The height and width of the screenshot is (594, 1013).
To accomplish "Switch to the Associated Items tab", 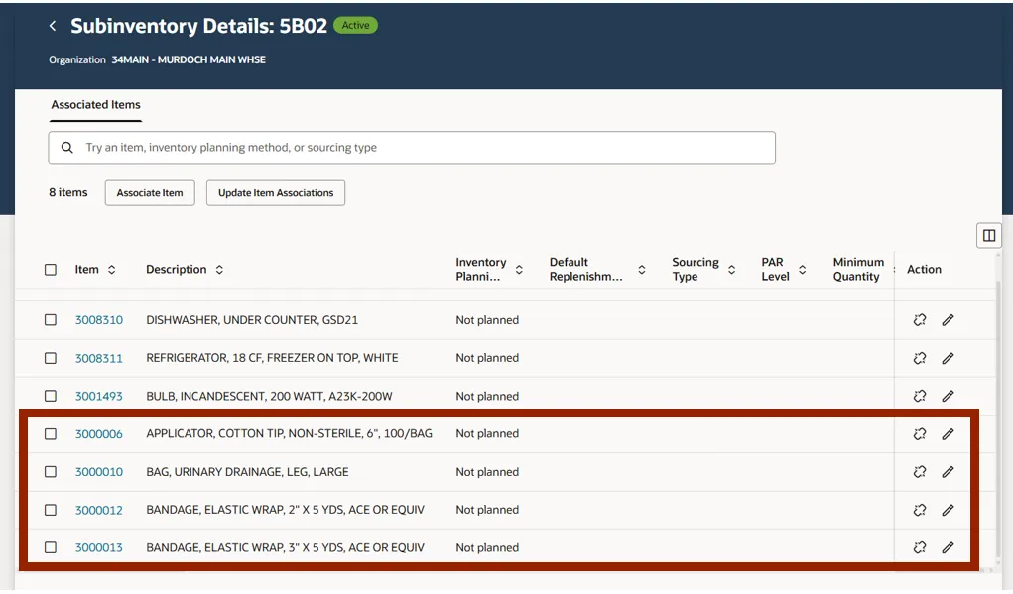I will click(x=96, y=105).
